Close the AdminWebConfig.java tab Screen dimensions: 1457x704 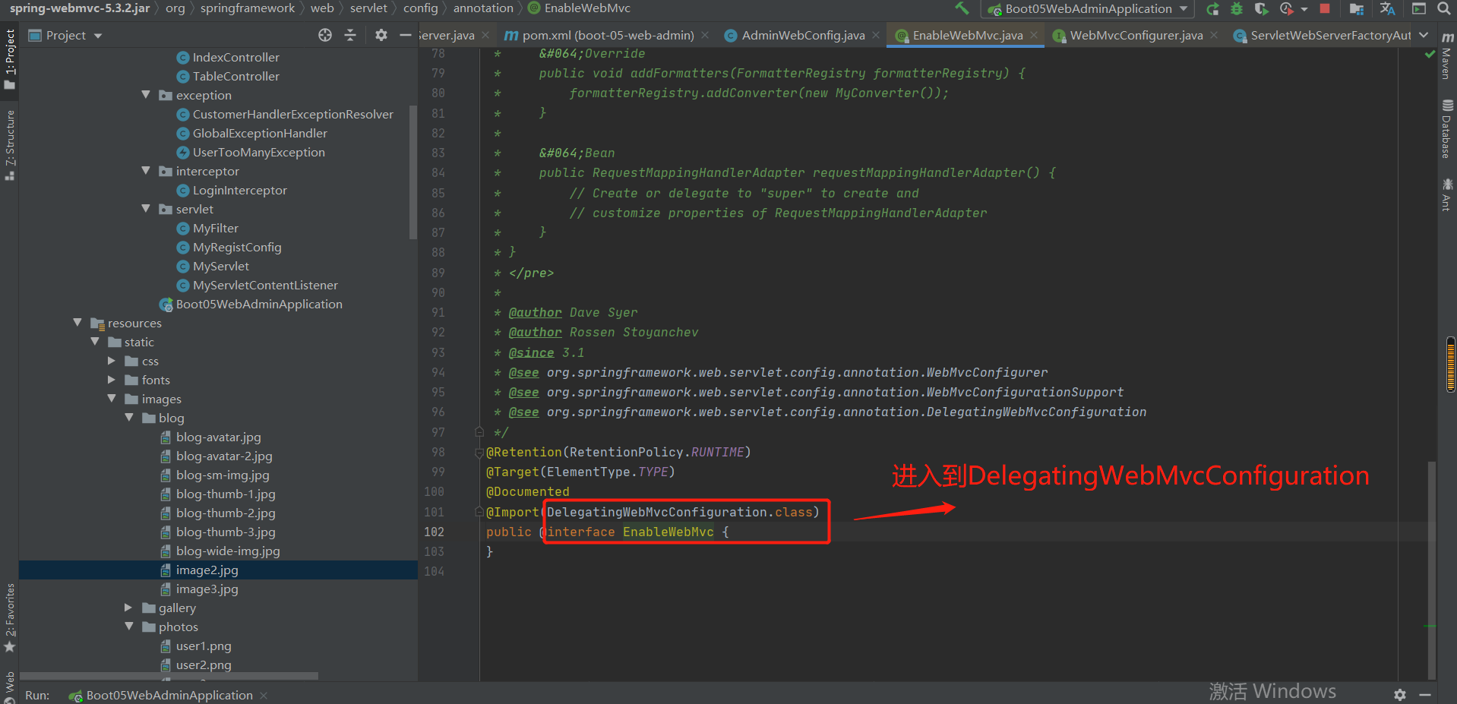tap(876, 35)
